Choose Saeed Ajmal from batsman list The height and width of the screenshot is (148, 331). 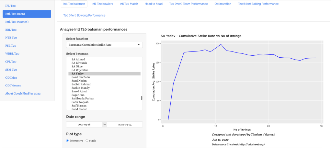[x=80, y=91]
